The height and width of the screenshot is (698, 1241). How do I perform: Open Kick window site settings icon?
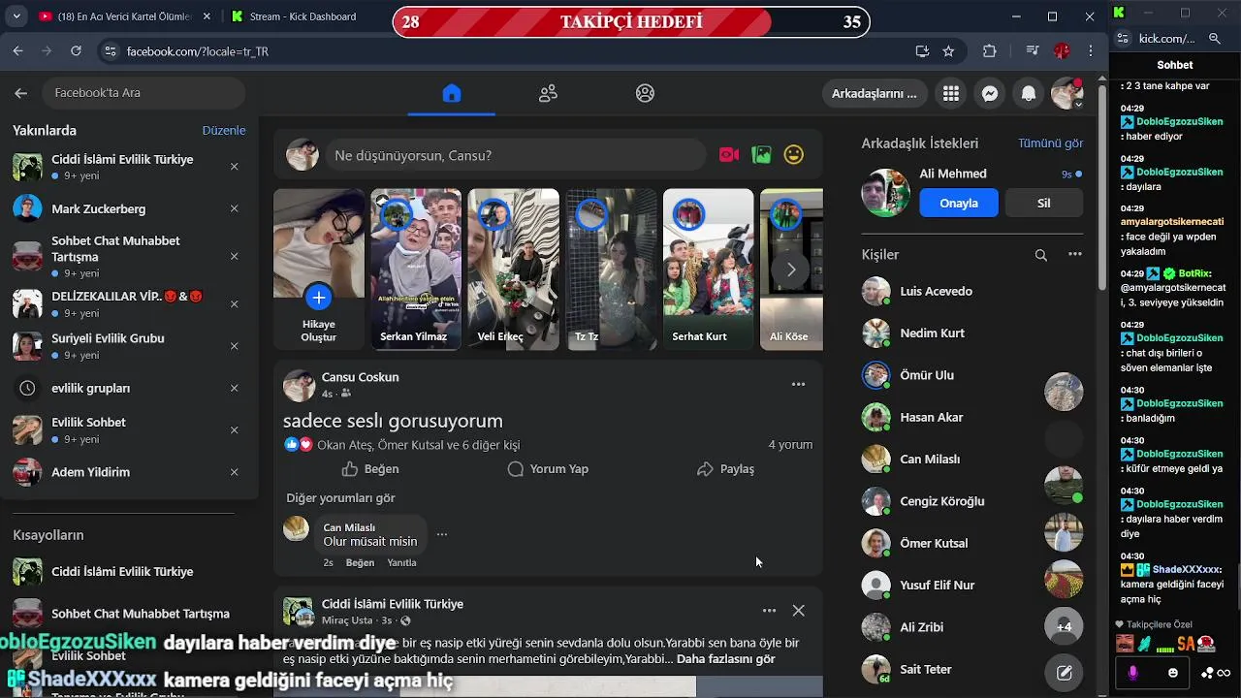tap(1125, 39)
